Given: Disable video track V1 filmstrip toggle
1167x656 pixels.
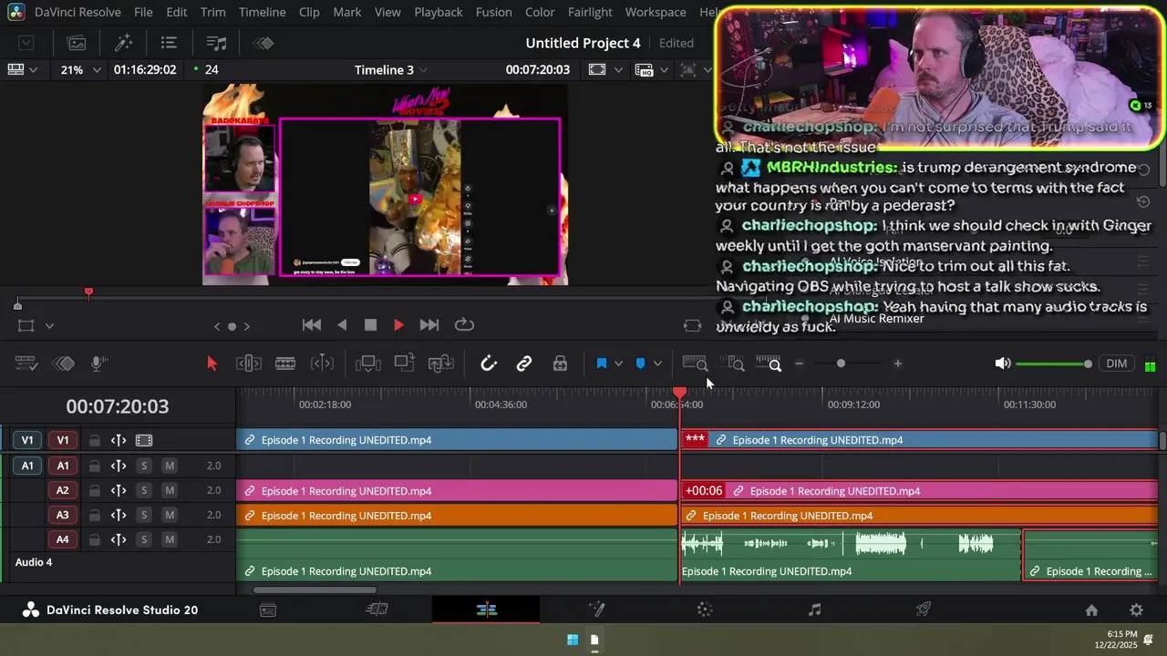Looking at the screenshot, I should [144, 440].
